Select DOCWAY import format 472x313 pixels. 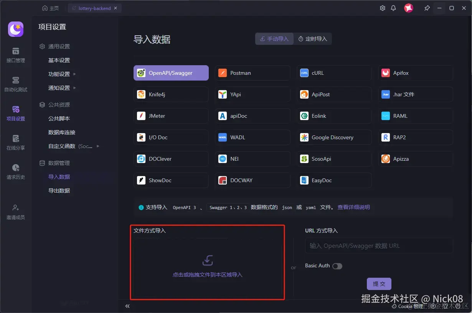coord(253,180)
